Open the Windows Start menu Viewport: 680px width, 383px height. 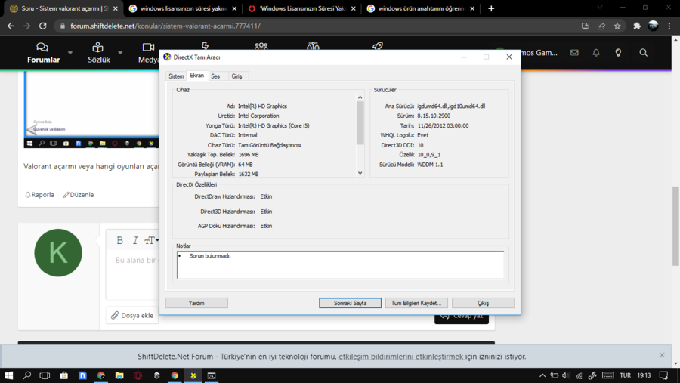(8, 375)
